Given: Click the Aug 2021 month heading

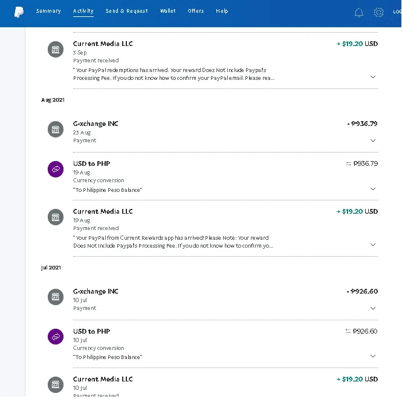Looking at the screenshot, I should pyautogui.click(x=53, y=100).
